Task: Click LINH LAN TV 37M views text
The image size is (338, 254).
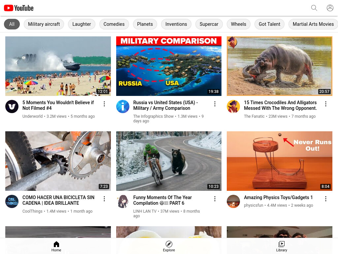Action: (166, 213)
